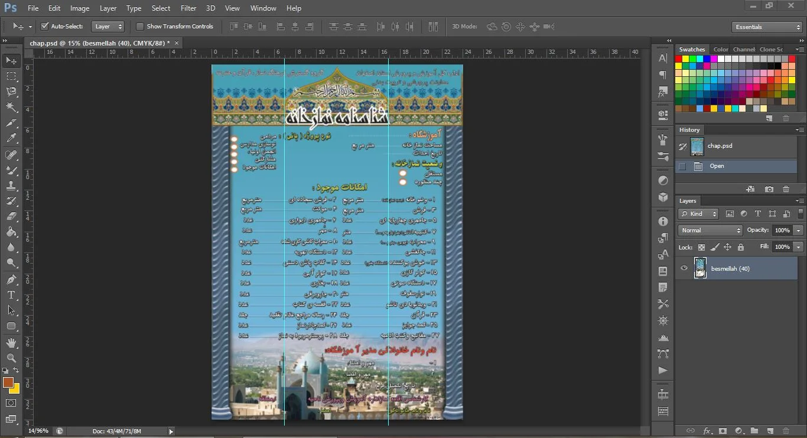
Task: Select the Hand tool
Action: [x=11, y=343]
